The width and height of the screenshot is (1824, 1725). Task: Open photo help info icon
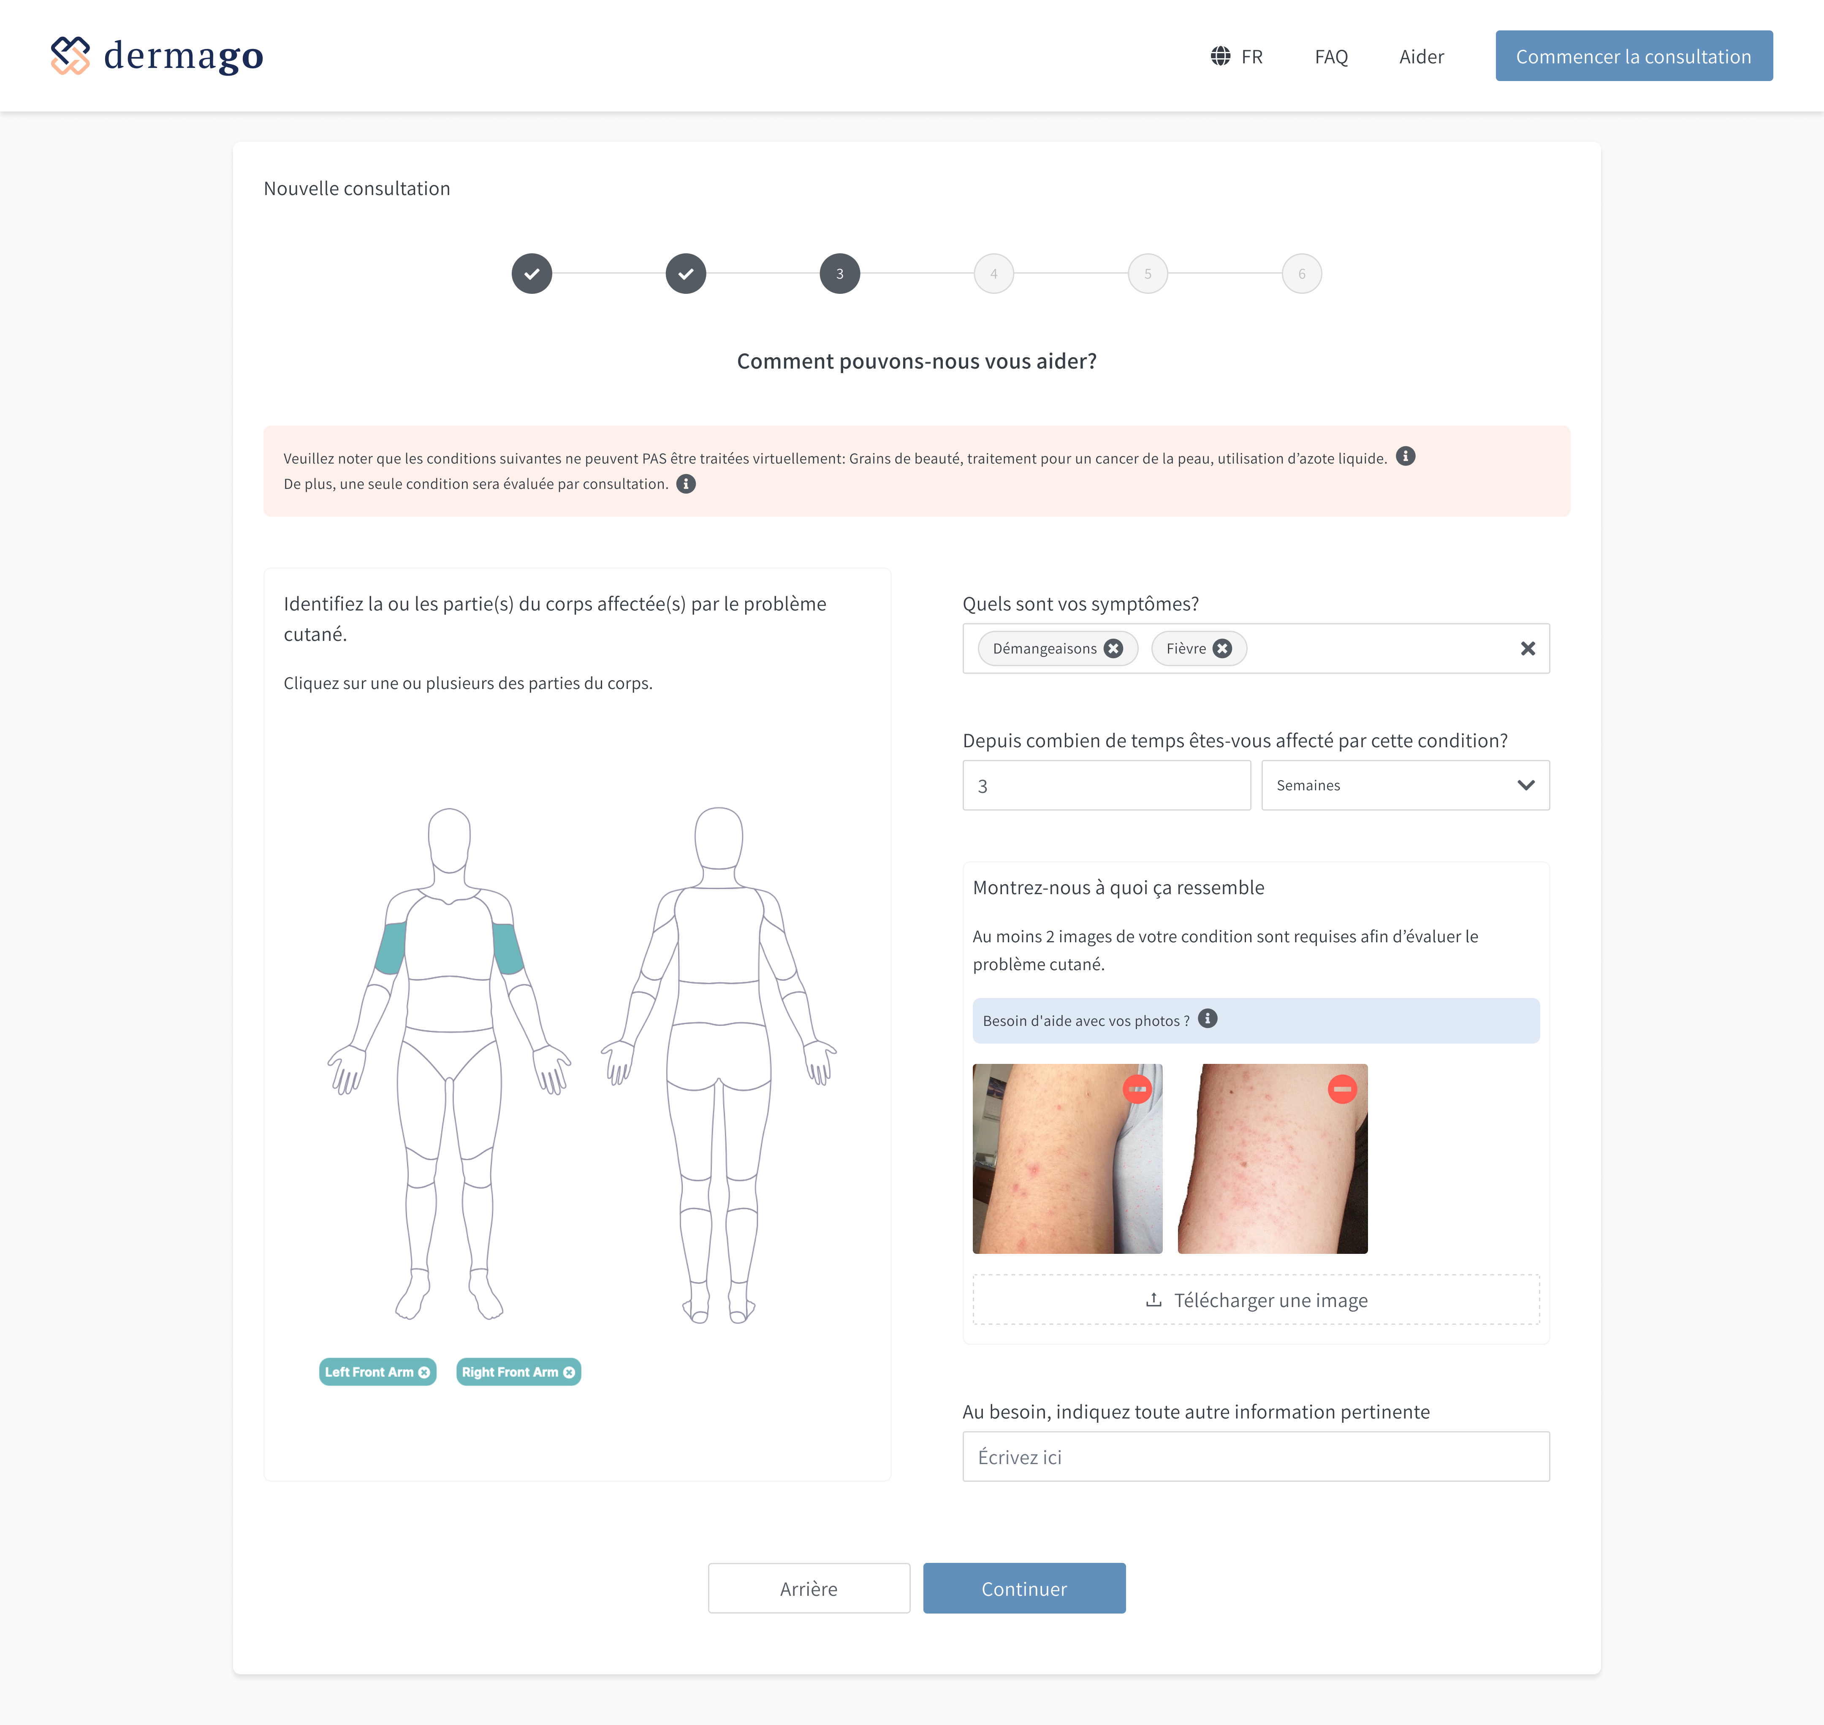[1208, 1018]
